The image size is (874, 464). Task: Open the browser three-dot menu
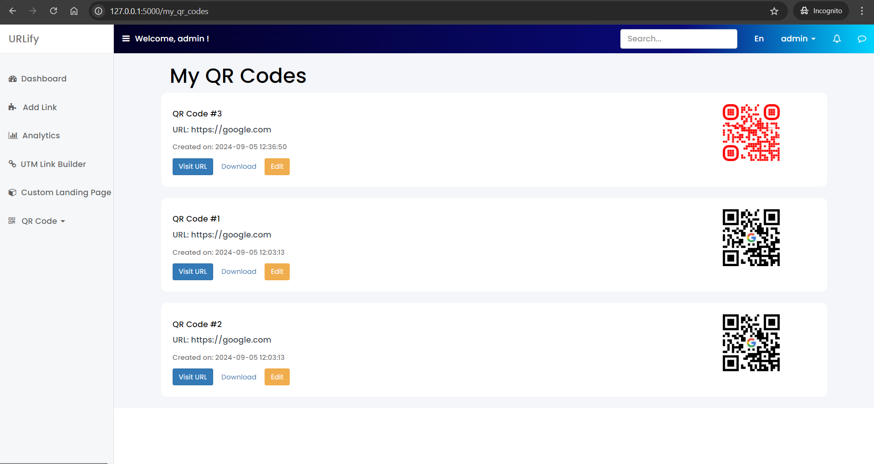(x=862, y=11)
